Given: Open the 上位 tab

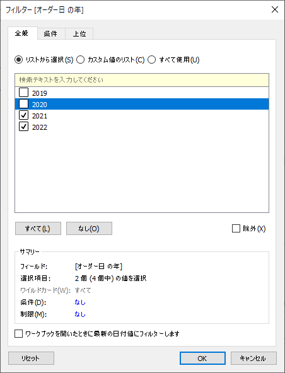Looking at the screenshot, I should pos(79,34).
